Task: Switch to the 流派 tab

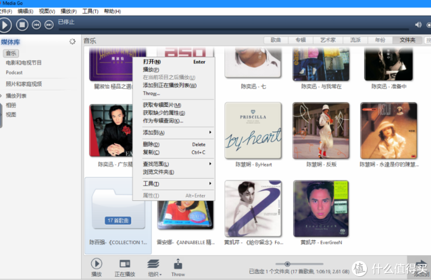Action: coord(355,40)
